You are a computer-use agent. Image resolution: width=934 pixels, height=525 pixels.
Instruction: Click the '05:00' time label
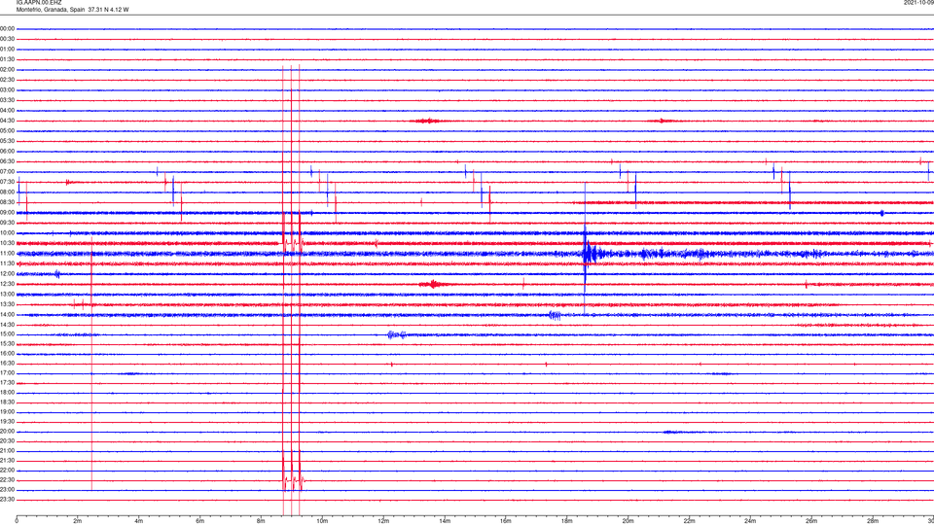(x=8, y=131)
